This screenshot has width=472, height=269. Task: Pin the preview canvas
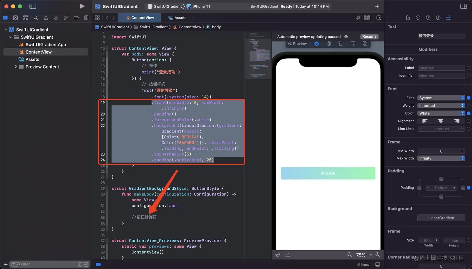coord(278,255)
